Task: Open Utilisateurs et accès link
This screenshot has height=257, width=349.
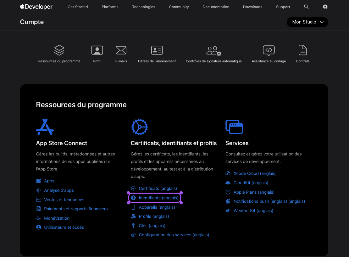Action: tap(64, 227)
